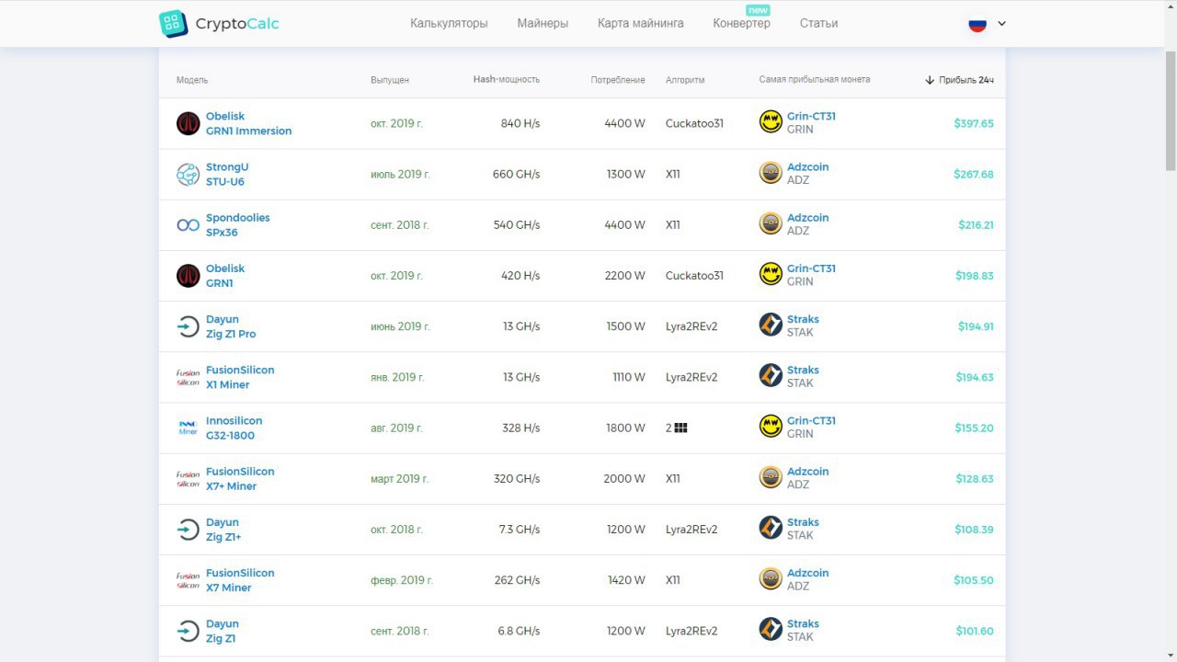Click the vertical page scrollbar thumb

click(x=1171, y=110)
